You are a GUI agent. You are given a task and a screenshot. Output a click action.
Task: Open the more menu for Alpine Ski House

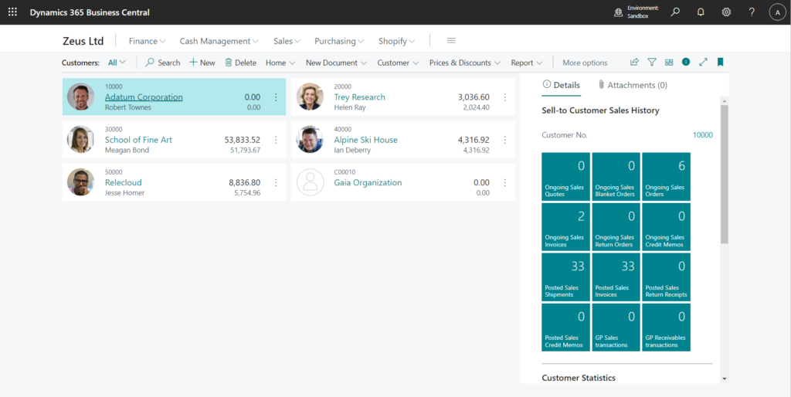[505, 141]
